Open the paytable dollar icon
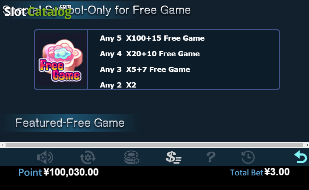This screenshot has width=309, height=190. pyautogui.click(x=173, y=157)
